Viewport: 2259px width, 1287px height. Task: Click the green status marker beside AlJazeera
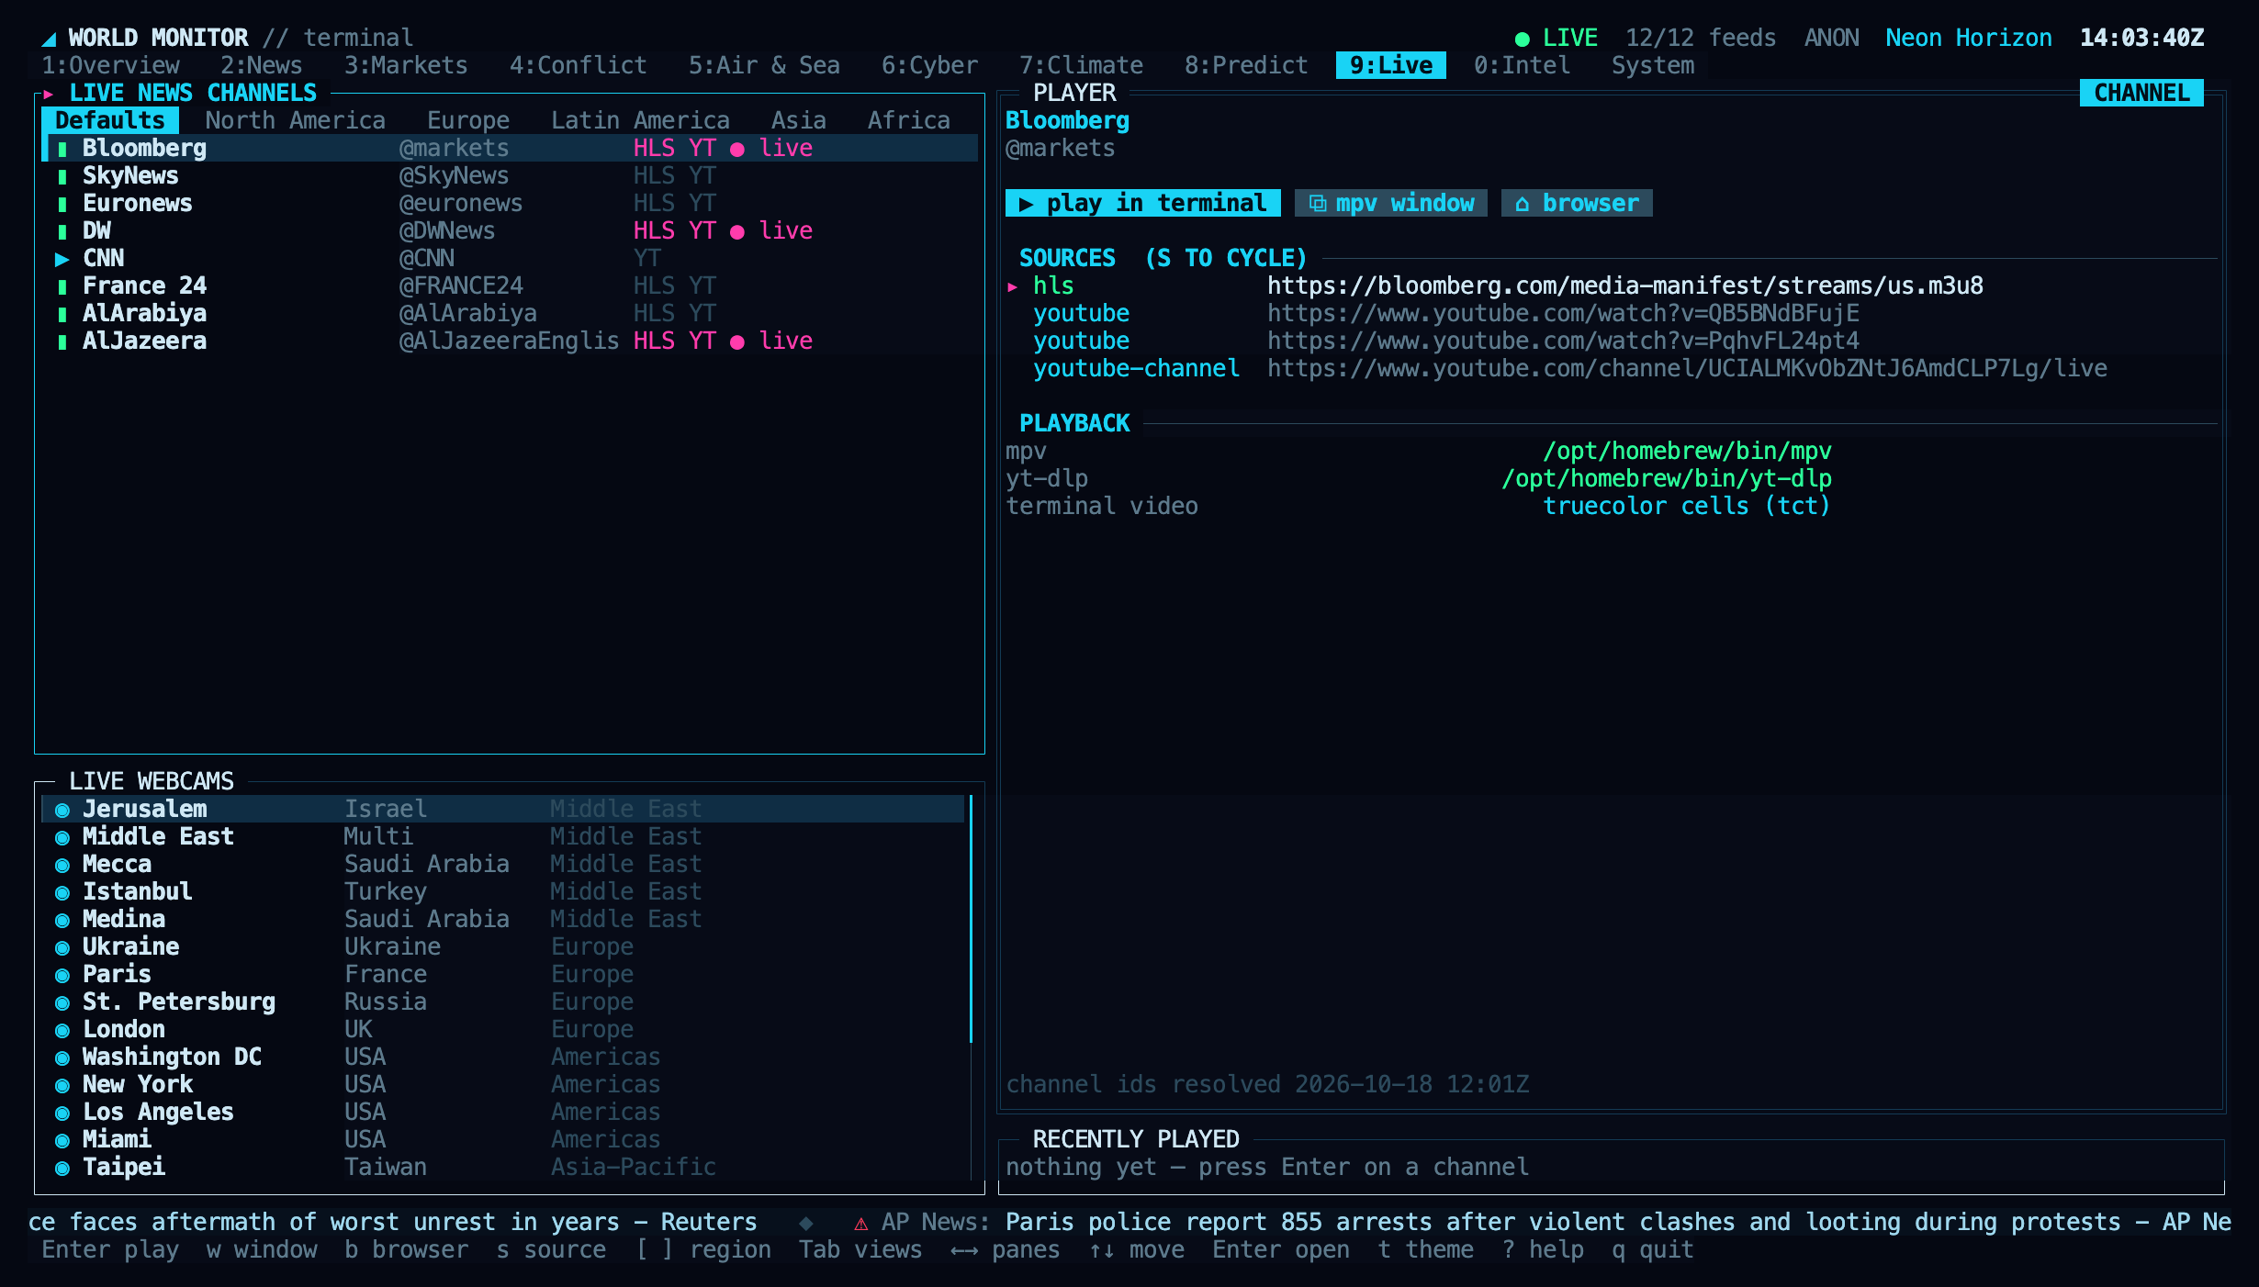[x=62, y=341]
